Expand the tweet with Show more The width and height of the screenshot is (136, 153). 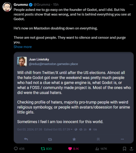[x=23, y=47]
